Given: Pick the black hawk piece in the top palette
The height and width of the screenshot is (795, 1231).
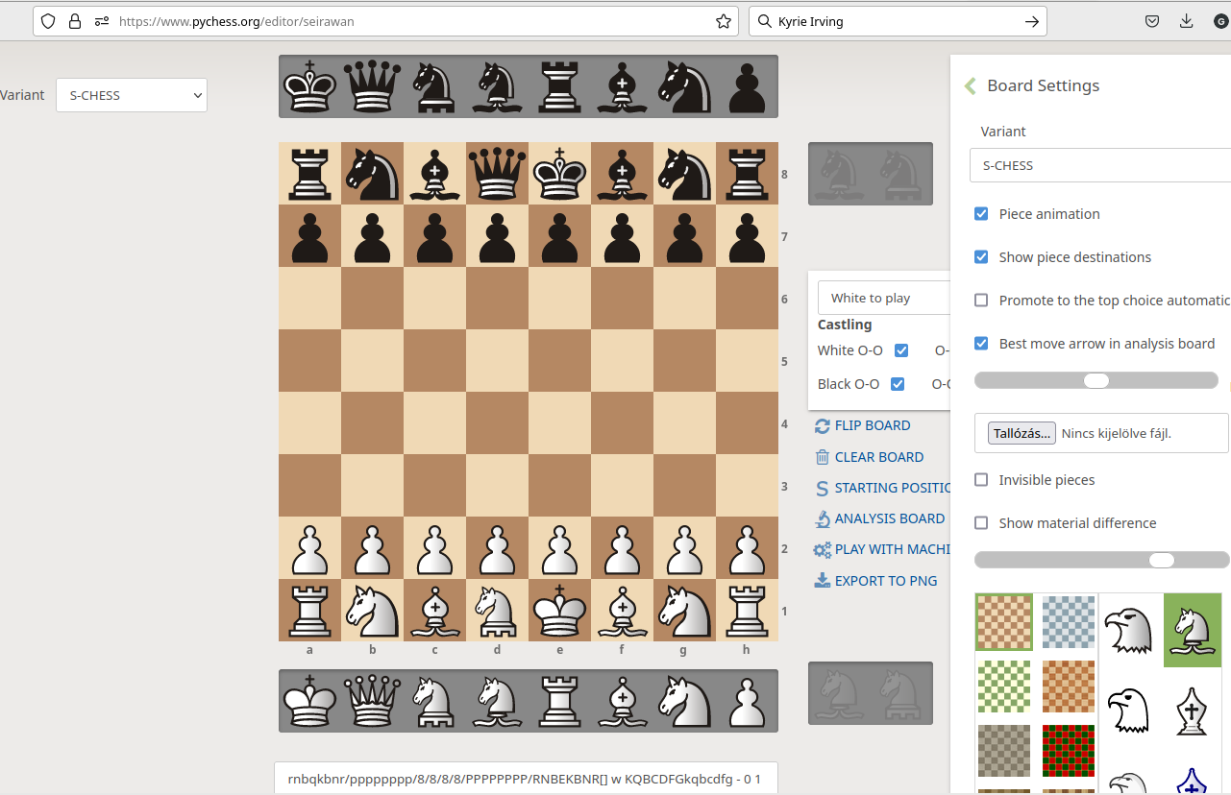Looking at the screenshot, I should [x=497, y=87].
